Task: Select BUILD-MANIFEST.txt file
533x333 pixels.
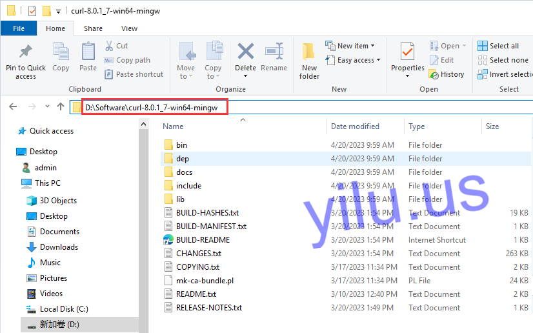Action: tap(345, 227)
